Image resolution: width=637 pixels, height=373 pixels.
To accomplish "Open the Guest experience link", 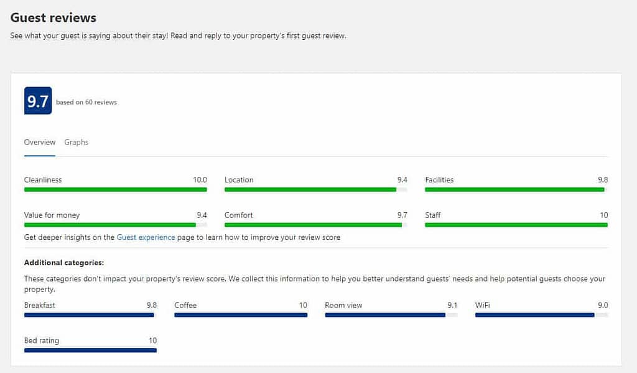I will tap(146, 237).
